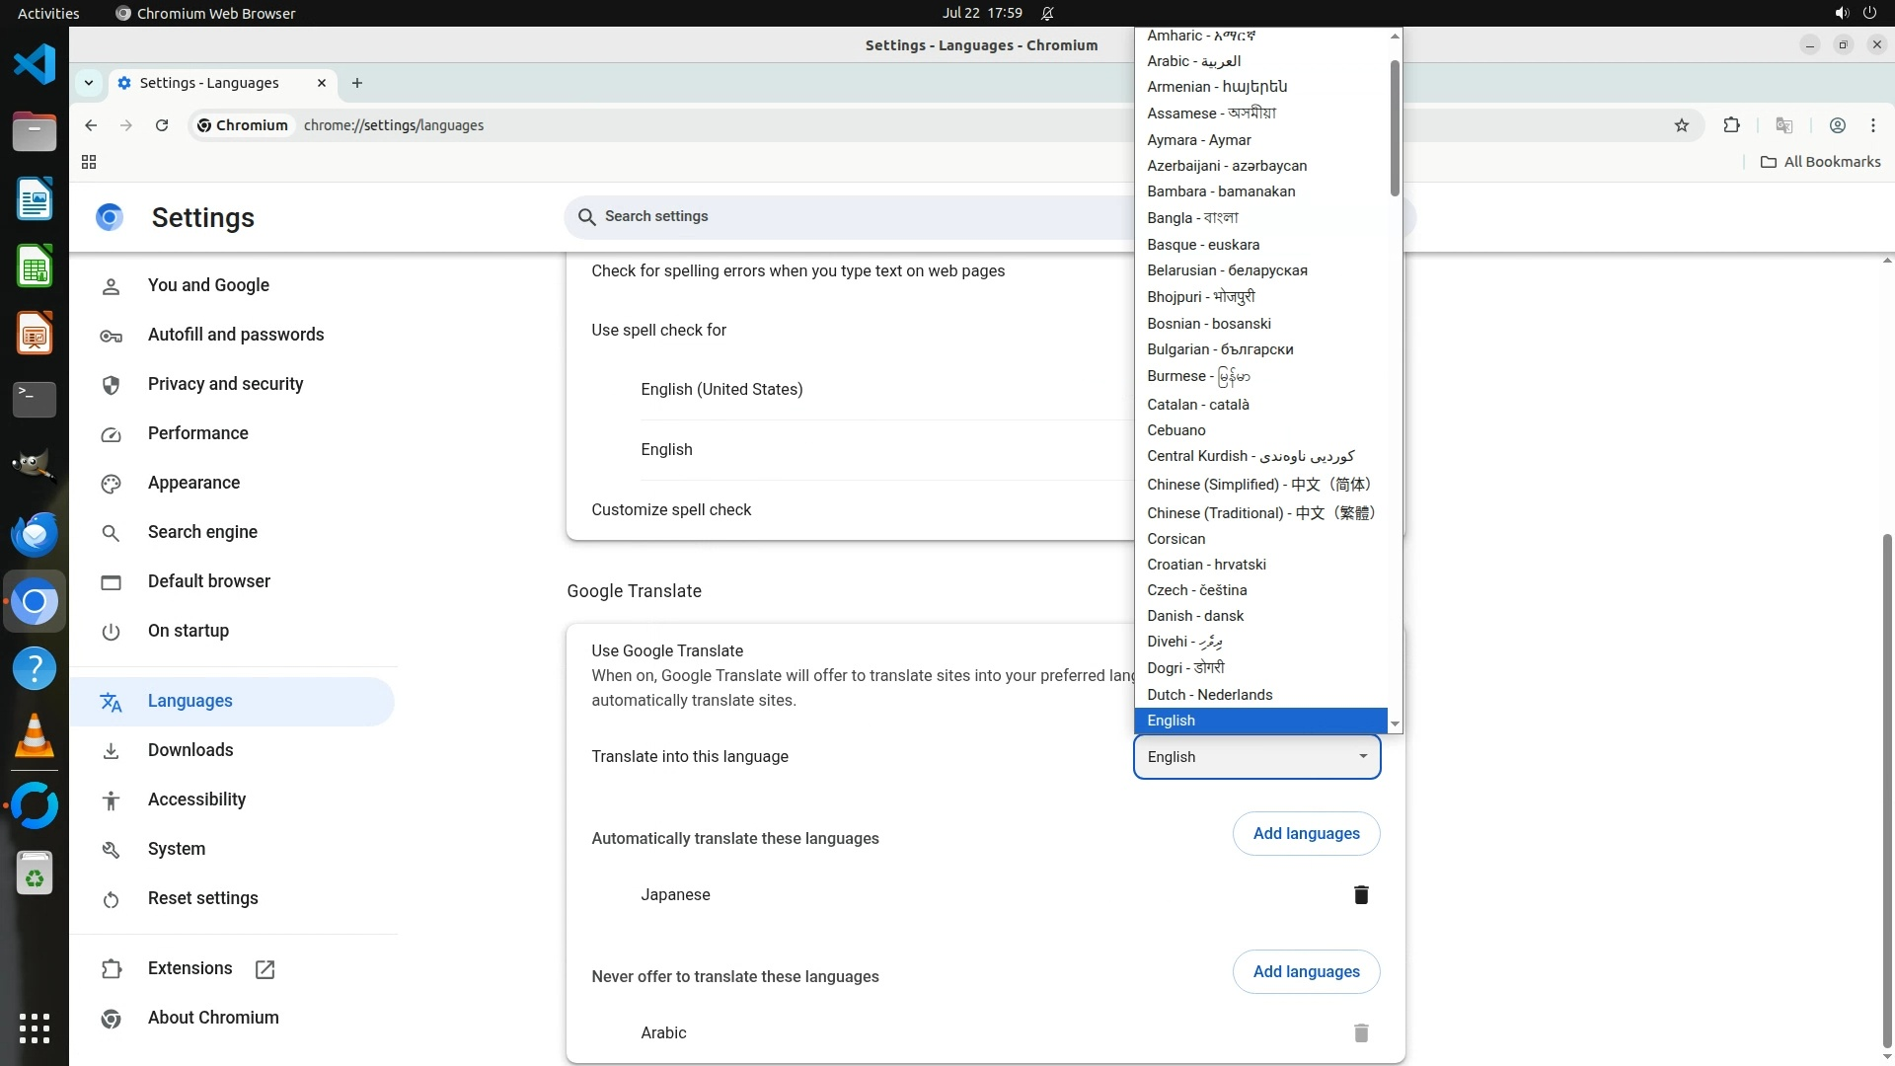Click the Translate into this language combo box
1895x1066 pixels.
pos(1255,757)
